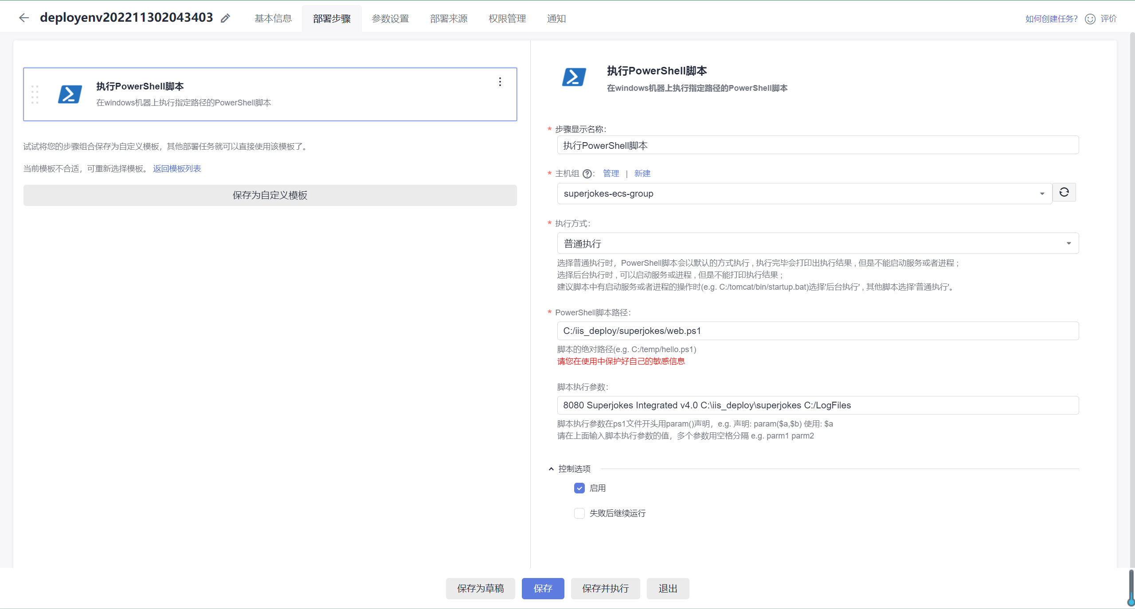Open the 权限管理 tab

507,19
